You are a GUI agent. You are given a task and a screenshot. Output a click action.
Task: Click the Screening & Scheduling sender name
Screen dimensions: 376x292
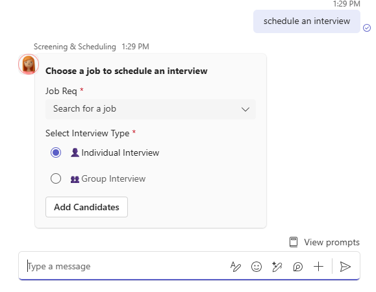click(75, 47)
